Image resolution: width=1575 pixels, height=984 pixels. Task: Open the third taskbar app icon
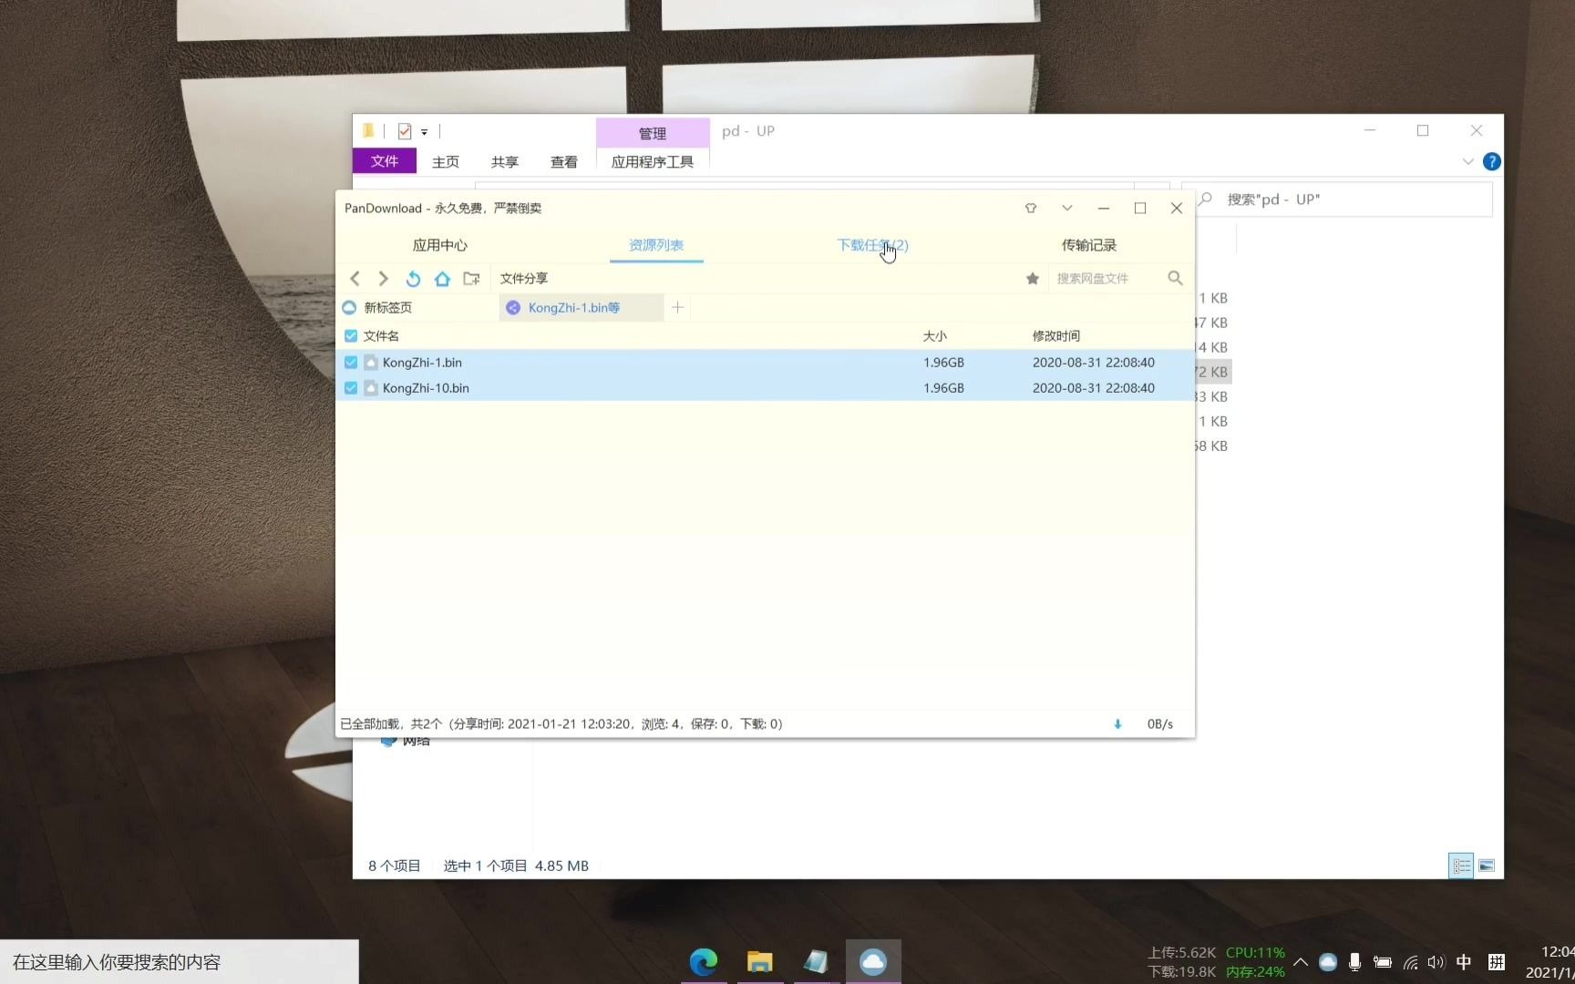point(816,961)
